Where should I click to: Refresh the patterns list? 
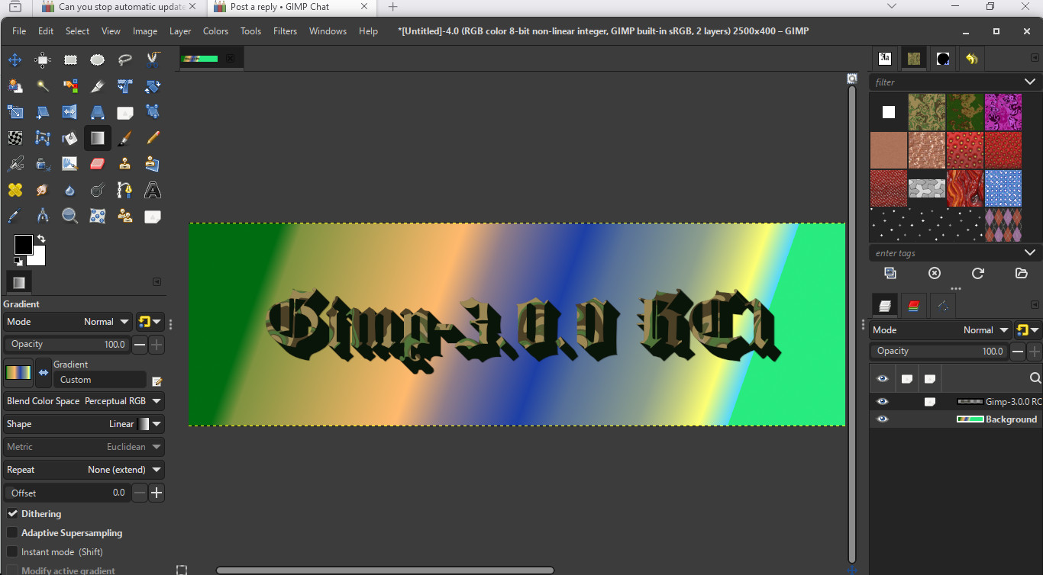tap(978, 273)
